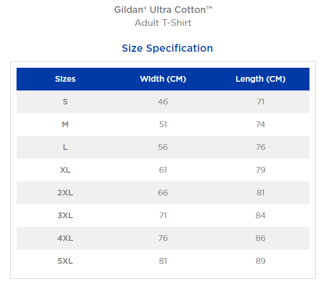Screen dimensions: 325x288
Task: Click width value 56 for size L
Action: (163, 147)
